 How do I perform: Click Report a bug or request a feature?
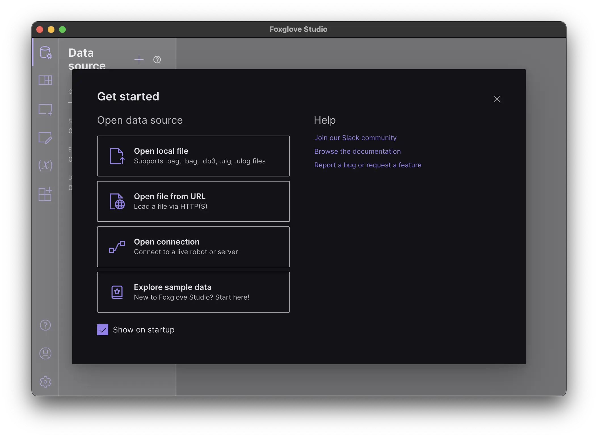click(x=368, y=165)
